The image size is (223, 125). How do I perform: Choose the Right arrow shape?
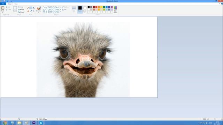coord(53,10)
